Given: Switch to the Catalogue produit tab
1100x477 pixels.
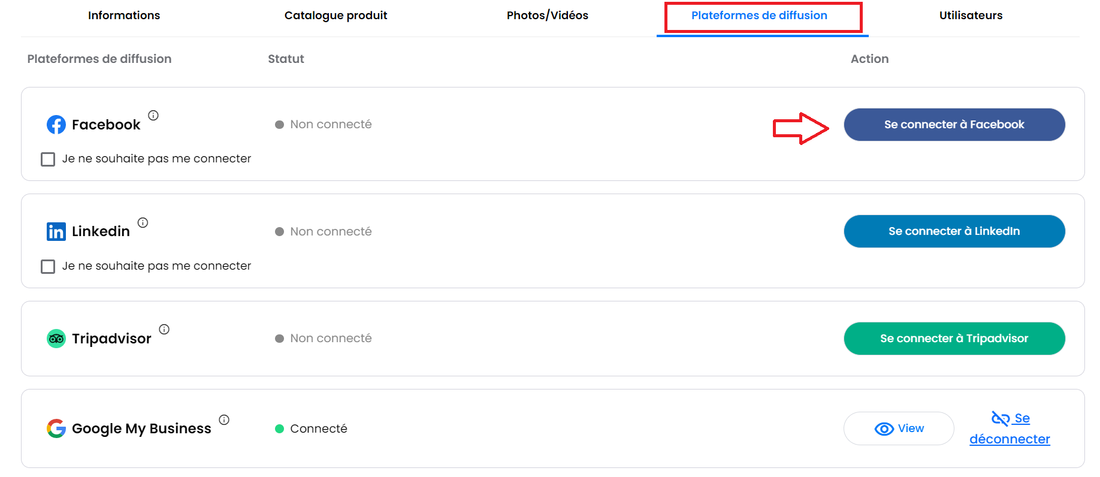Looking at the screenshot, I should coord(336,16).
